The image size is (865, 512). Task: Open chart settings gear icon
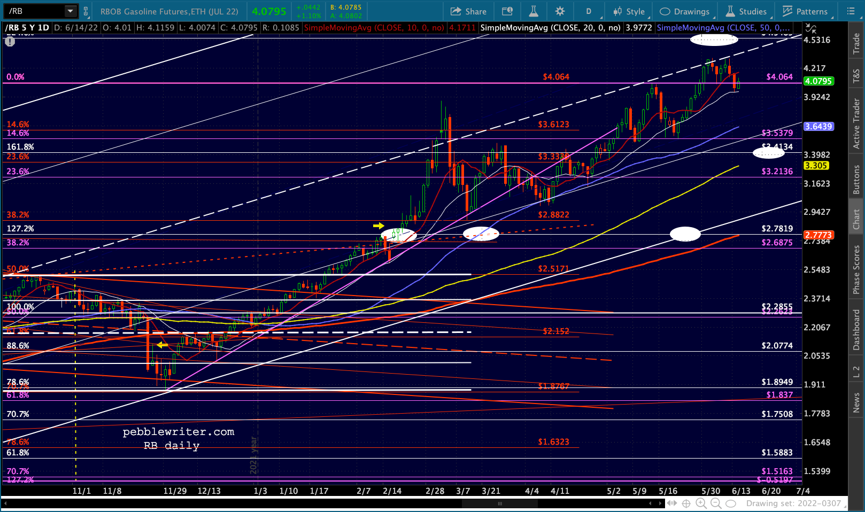[x=560, y=11]
